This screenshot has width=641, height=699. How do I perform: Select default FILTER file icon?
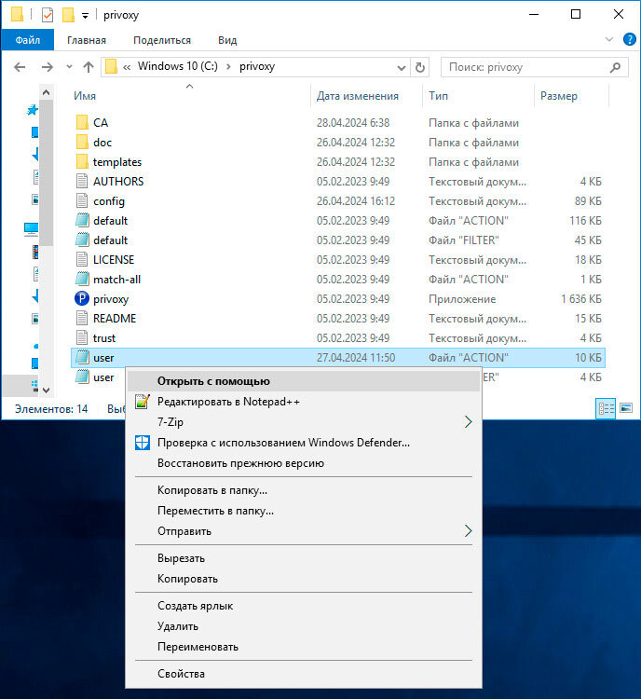point(82,240)
